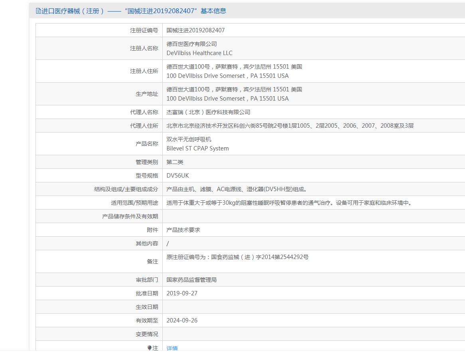Click the document icon in the page header

[38, 11]
